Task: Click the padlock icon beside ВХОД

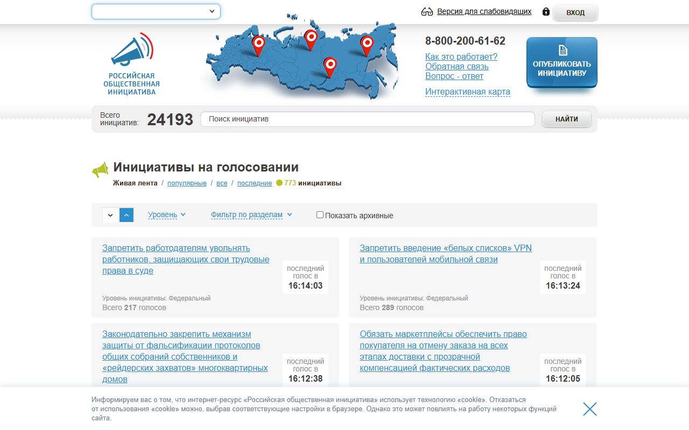Action: 546,11
